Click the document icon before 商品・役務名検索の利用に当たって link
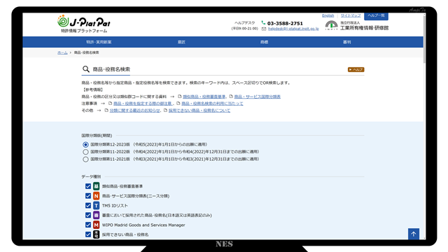The width and height of the screenshot is (448, 252). pos(178,104)
